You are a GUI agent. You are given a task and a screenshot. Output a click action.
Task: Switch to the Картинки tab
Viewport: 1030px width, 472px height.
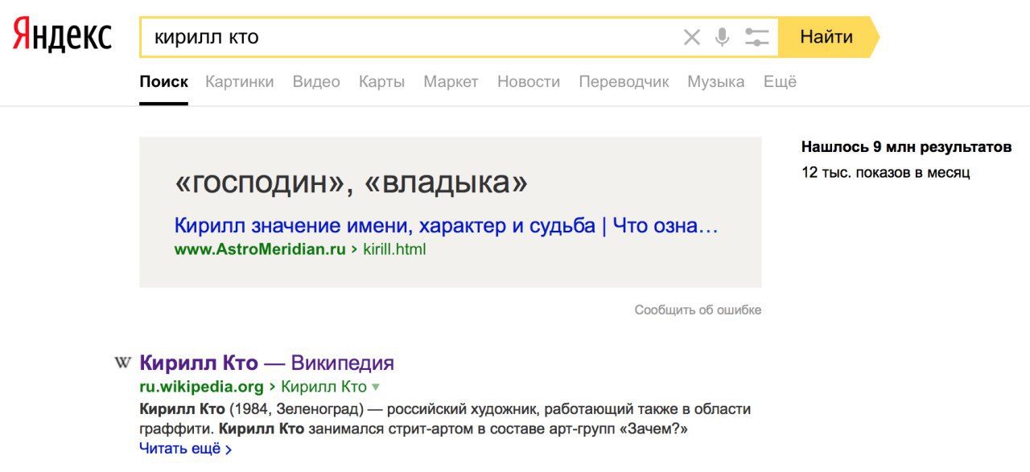(x=239, y=82)
